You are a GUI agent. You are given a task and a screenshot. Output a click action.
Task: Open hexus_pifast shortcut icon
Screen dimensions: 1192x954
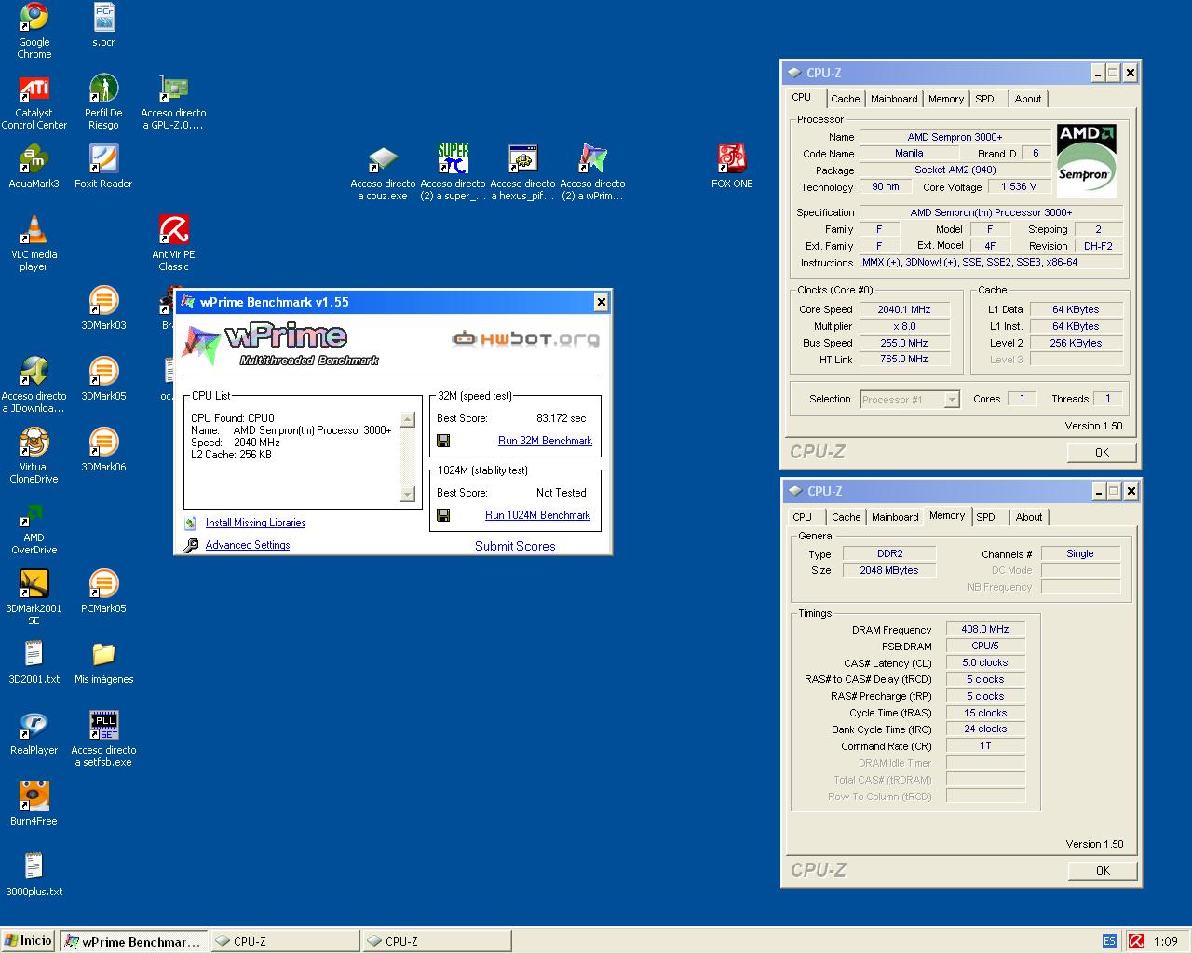tap(522, 158)
